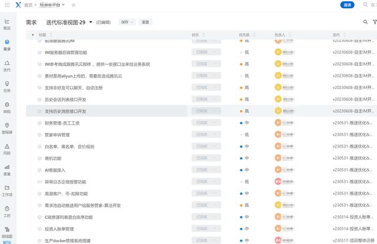Click the 状态 column header label
This screenshot has height=244, width=377.
tap(195, 35)
